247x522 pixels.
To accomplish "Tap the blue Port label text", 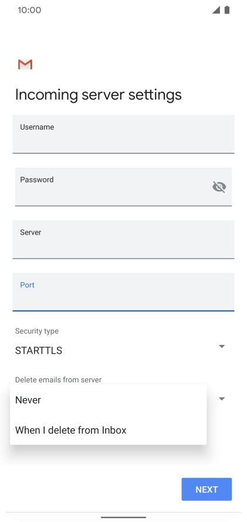I will tap(28, 285).
